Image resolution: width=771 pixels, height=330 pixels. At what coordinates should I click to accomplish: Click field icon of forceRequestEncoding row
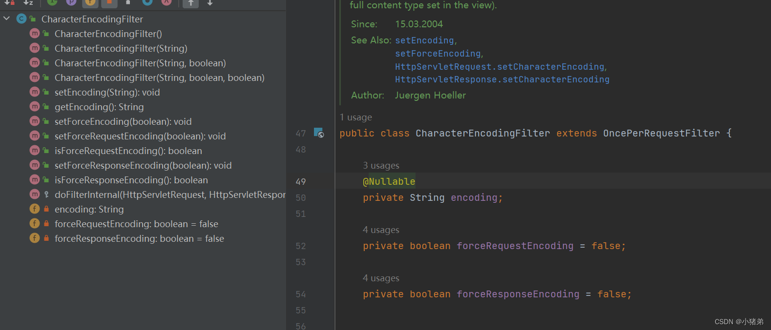click(34, 223)
